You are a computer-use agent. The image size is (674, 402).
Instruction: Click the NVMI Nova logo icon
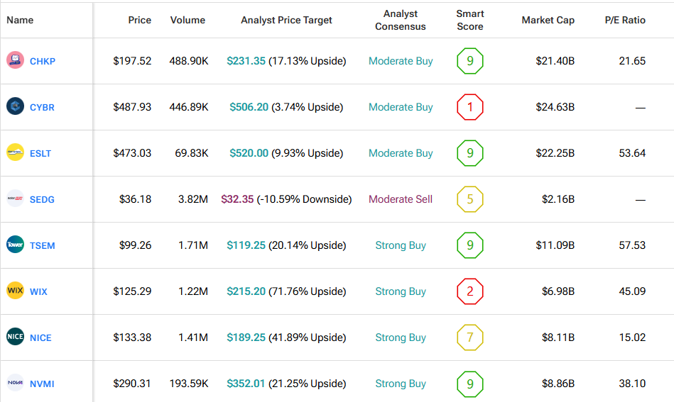pyautogui.click(x=15, y=384)
